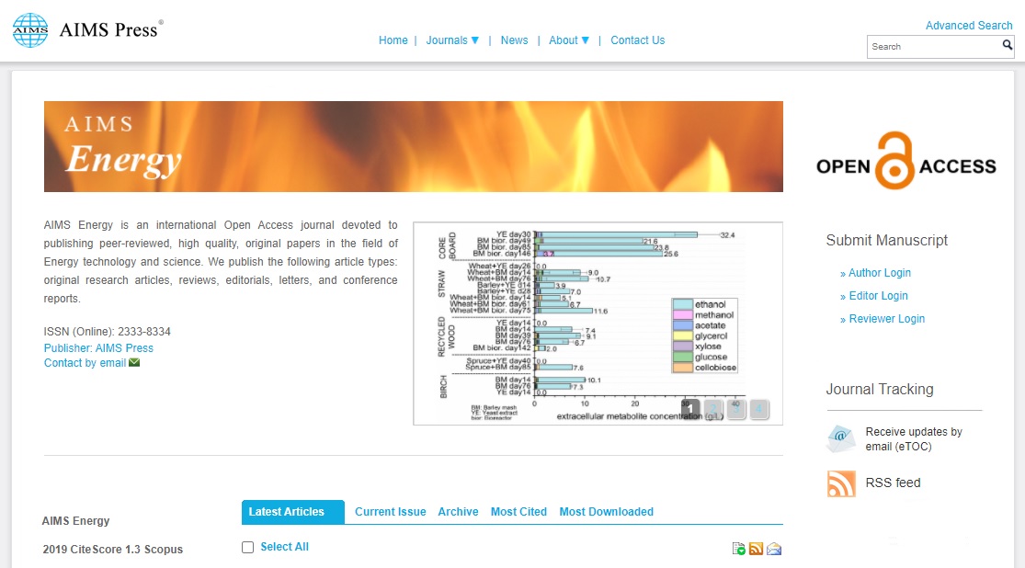
Task: Click the 2019 CiteScore 1.3 Scopus text
Action: pyautogui.click(x=112, y=549)
